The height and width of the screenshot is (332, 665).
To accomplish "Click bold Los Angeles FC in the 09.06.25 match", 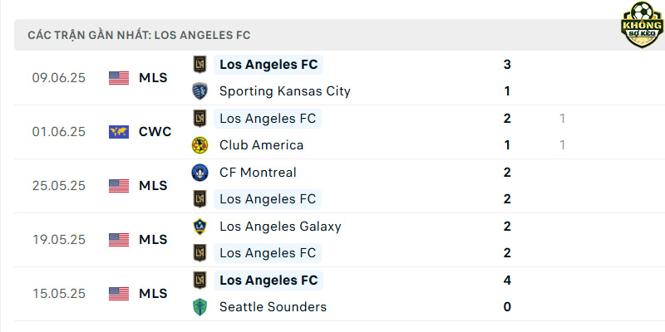I will (x=268, y=65).
